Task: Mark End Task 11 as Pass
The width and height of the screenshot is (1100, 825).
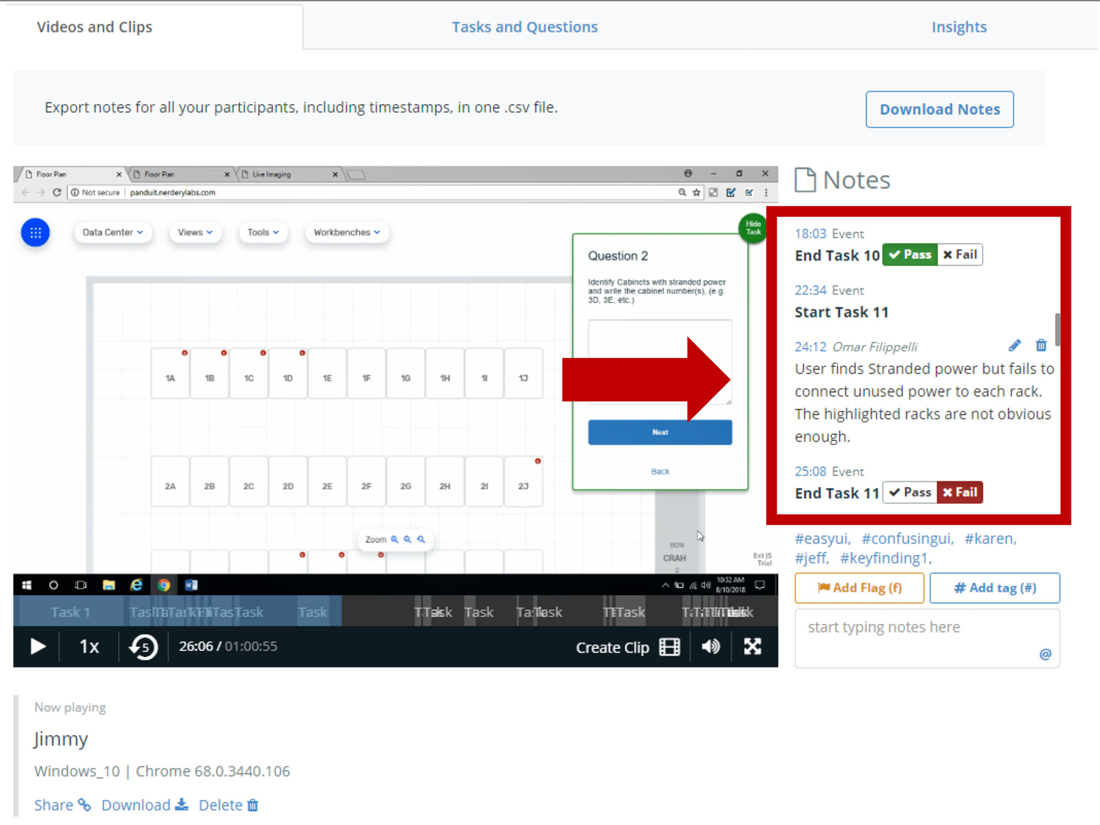Action: tap(910, 492)
